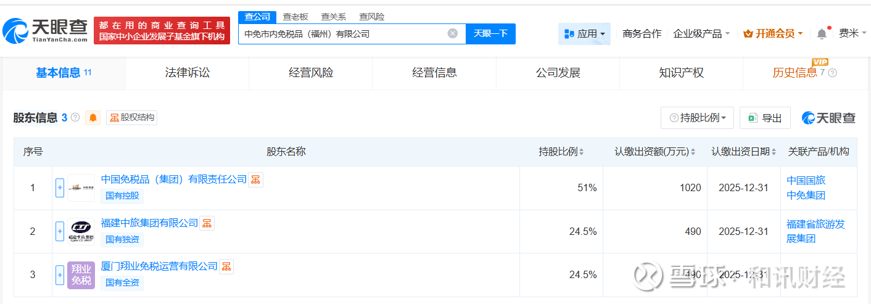Select the 查老板 search tab
871x304 pixels.
(295, 17)
